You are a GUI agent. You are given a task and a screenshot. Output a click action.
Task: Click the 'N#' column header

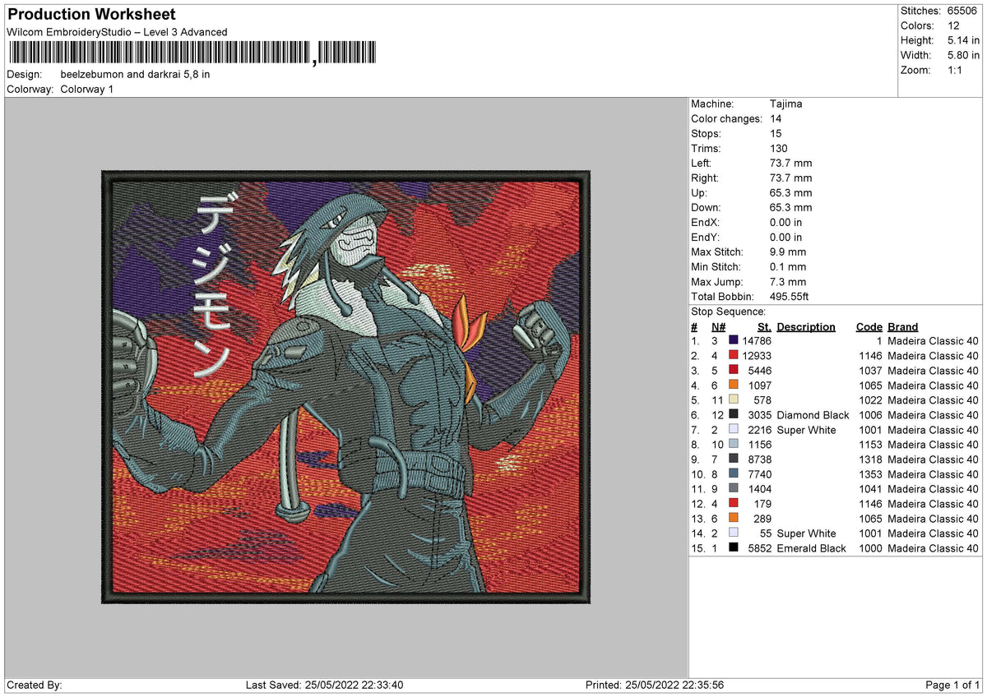719,326
